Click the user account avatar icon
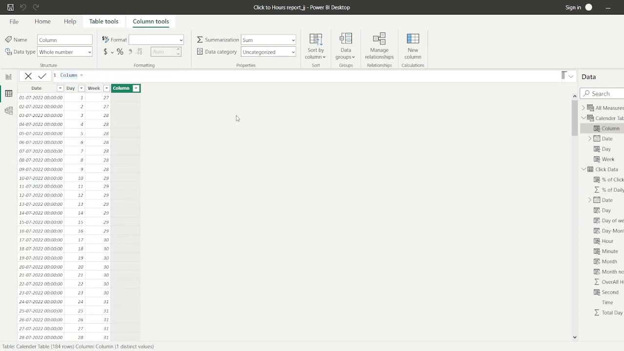 [589, 7]
